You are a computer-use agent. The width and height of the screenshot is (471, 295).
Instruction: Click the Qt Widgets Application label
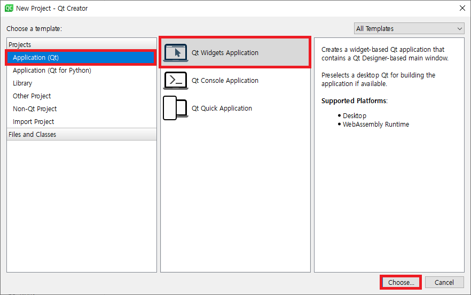coord(225,53)
